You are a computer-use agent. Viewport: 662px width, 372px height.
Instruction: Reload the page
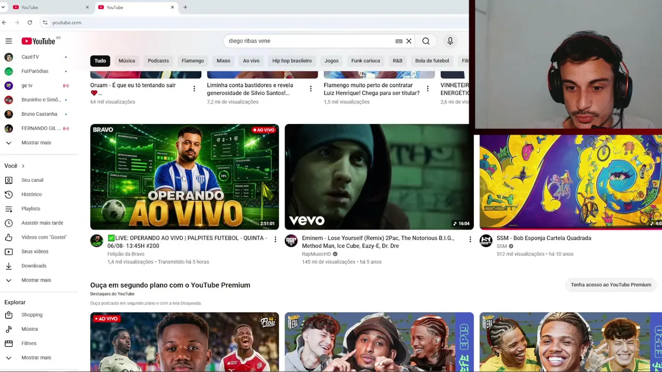tap(30, 23)
